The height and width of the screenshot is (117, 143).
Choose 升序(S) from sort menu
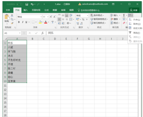click(135, 20)
